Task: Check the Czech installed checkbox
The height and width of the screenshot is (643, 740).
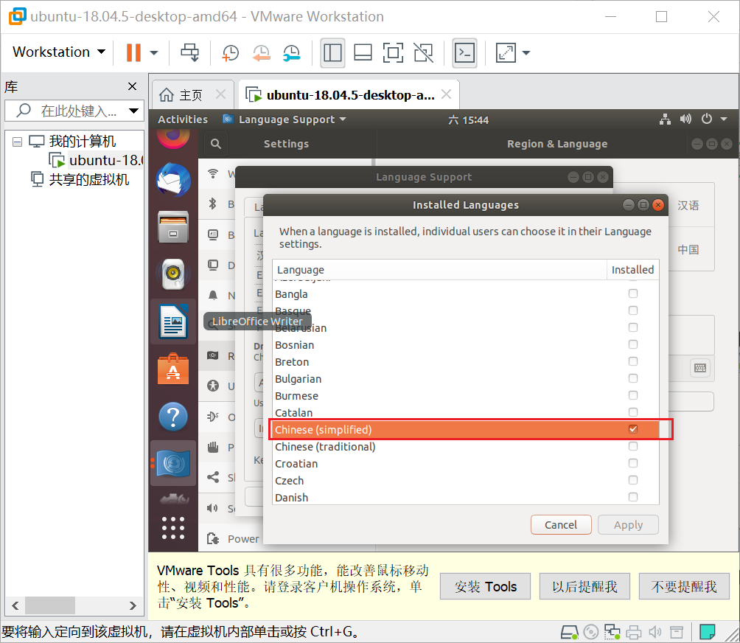Action: click(x=633, y=480)
